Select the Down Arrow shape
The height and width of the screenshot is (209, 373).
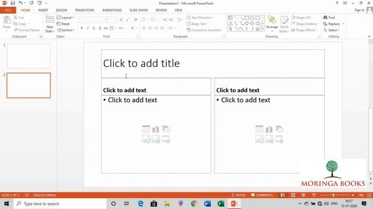point(252,23)
